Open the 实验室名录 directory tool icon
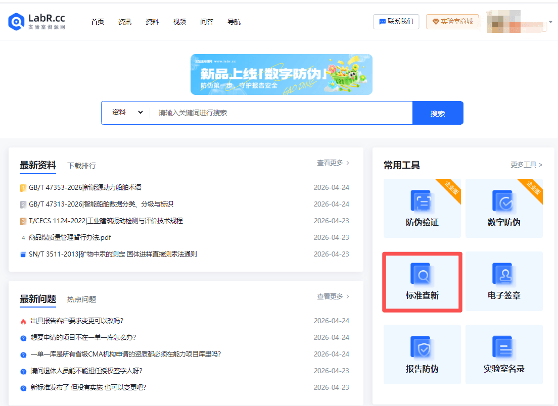The image size is (558, 406). click(x=503, y=347)
